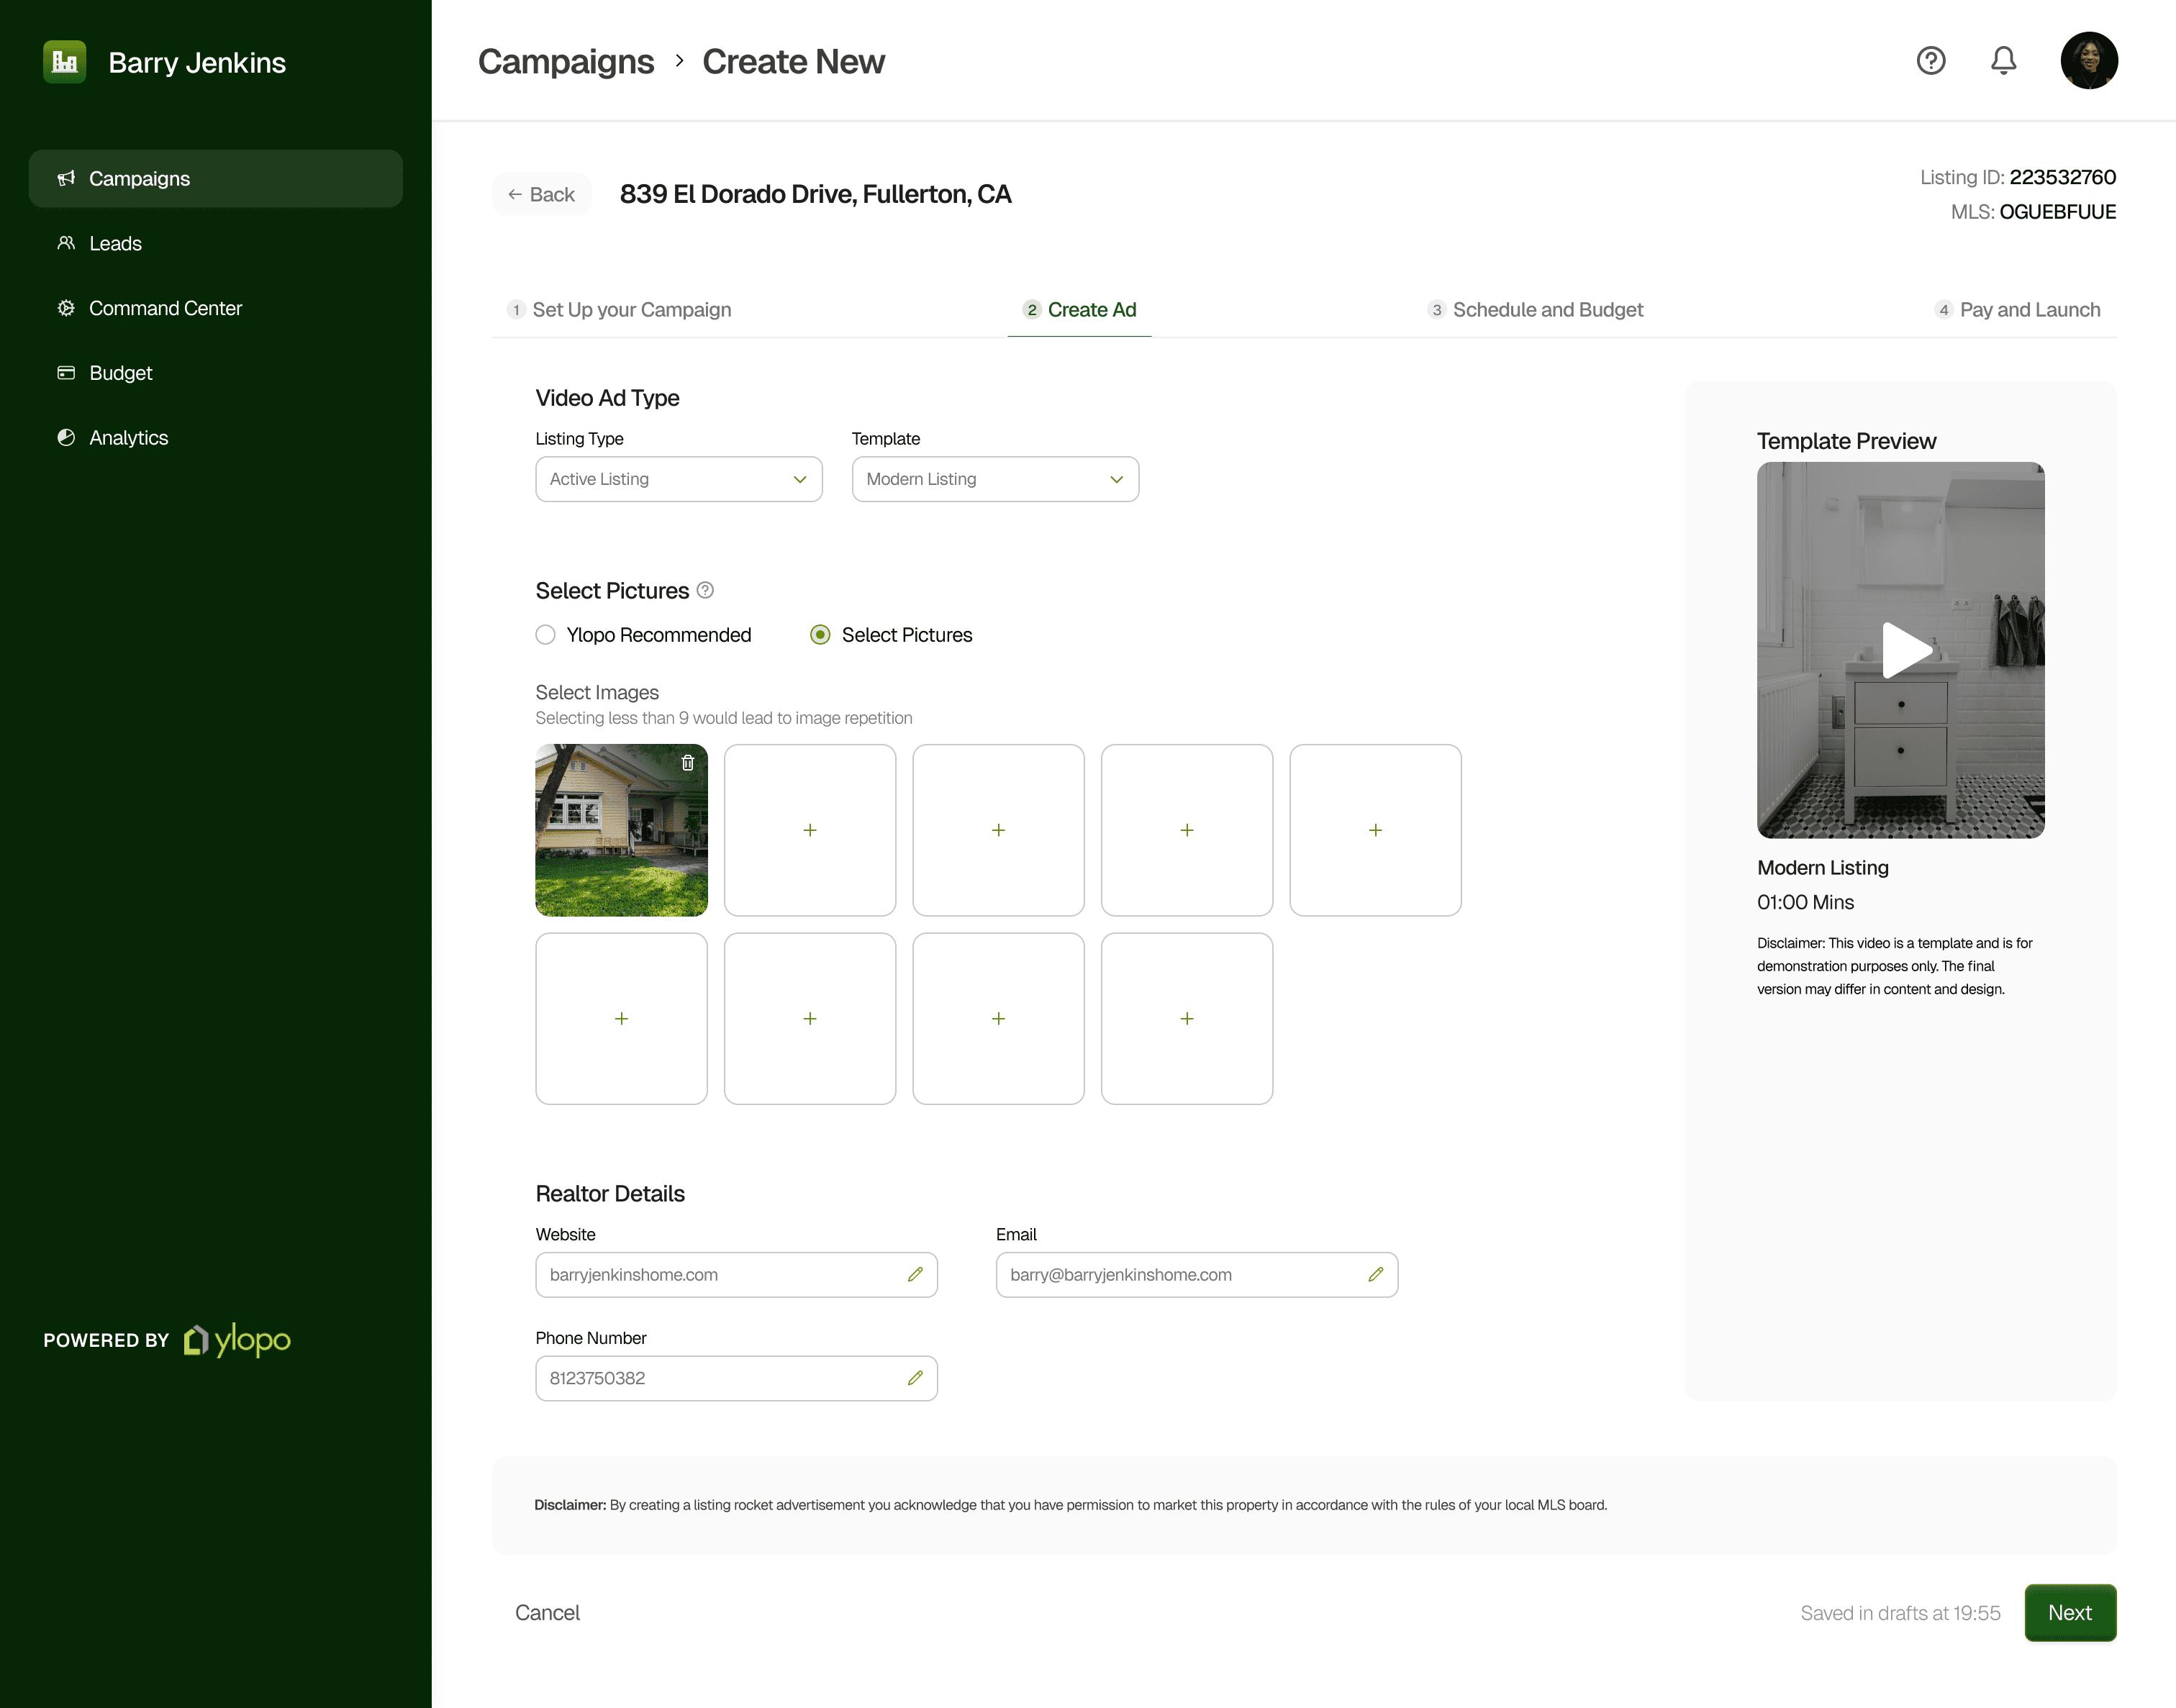Select the Ylopo Recommended radio option
Screen dimensions: 2176x1708
click(546, 635)
